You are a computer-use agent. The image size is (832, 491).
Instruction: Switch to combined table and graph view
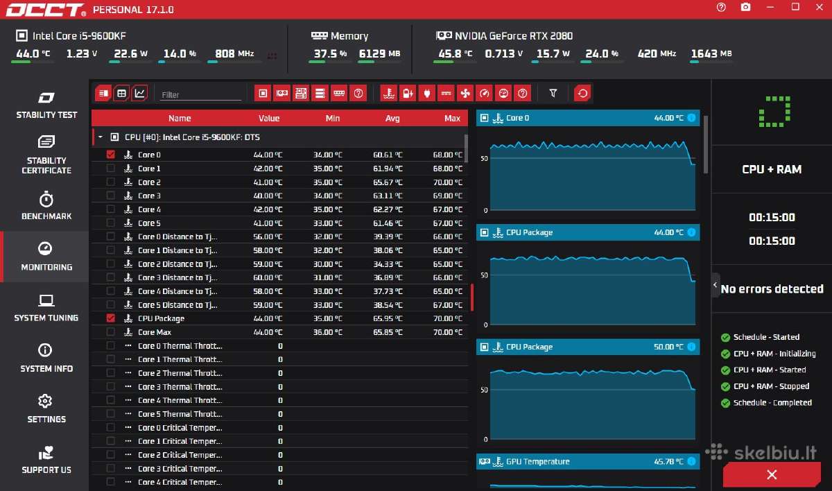point(103,93)
